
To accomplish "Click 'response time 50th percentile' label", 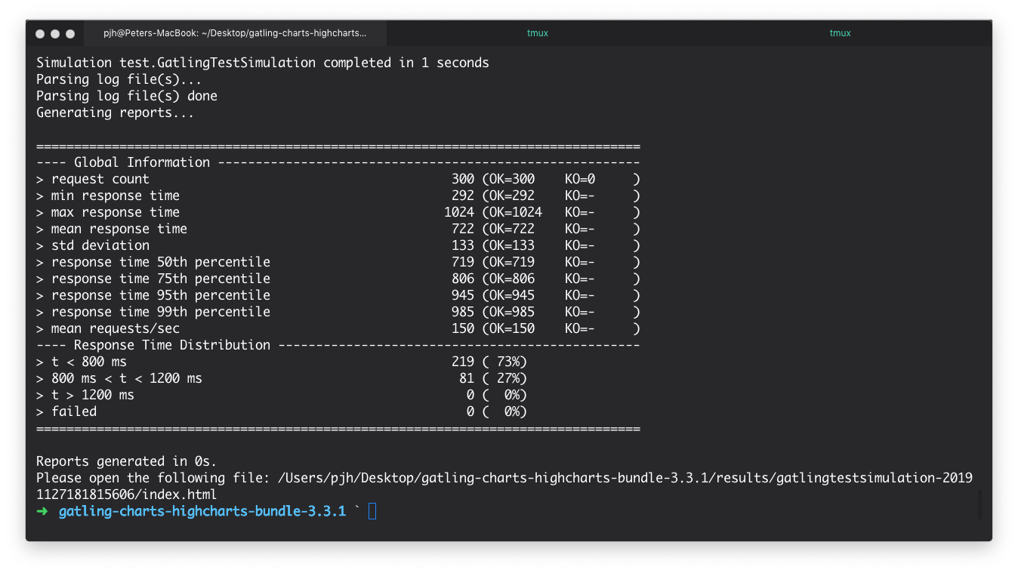I will coord(161,262).
